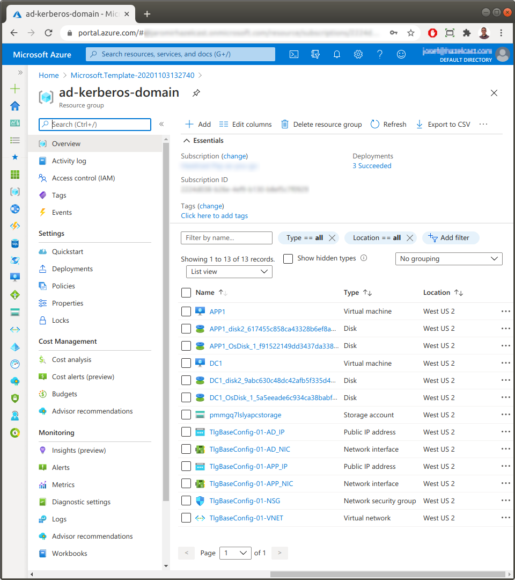Open Activity log in the menu
The width and height of the screenshot is (515, 580).
69,161
